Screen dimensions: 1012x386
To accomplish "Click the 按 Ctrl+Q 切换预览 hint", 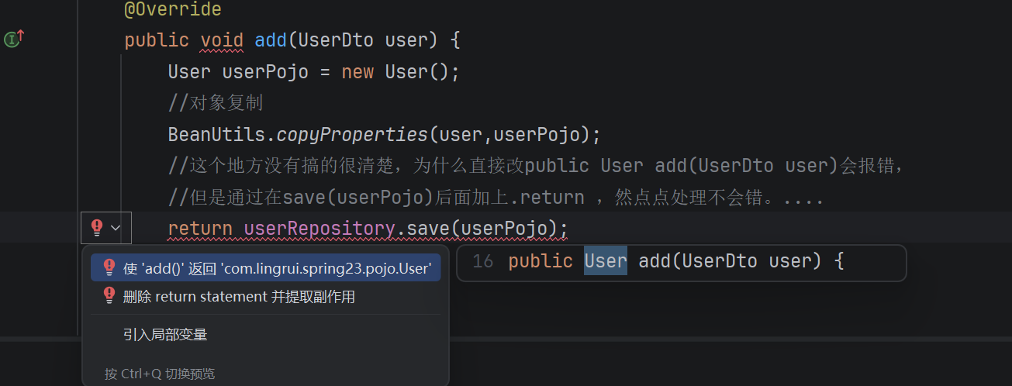I will 160,374.
